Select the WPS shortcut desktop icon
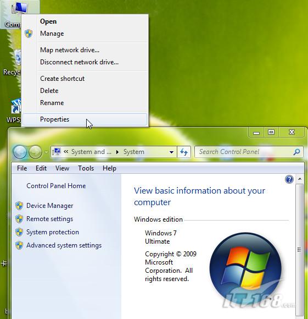 tap(13, 111)
